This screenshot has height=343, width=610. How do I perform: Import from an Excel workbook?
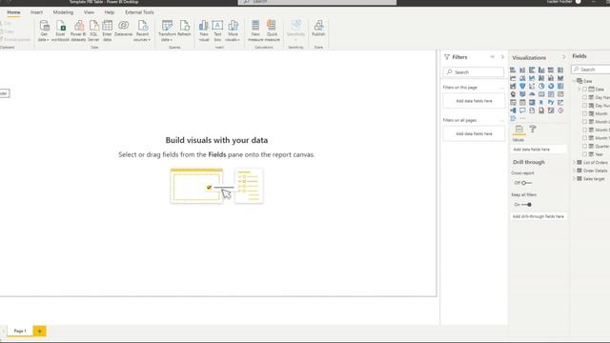point(60,31)
